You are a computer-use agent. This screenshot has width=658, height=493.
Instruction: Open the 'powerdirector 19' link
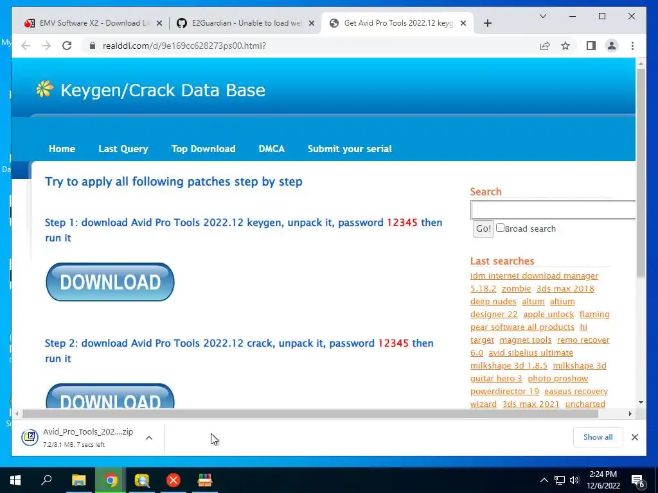[x=504, y=392]
